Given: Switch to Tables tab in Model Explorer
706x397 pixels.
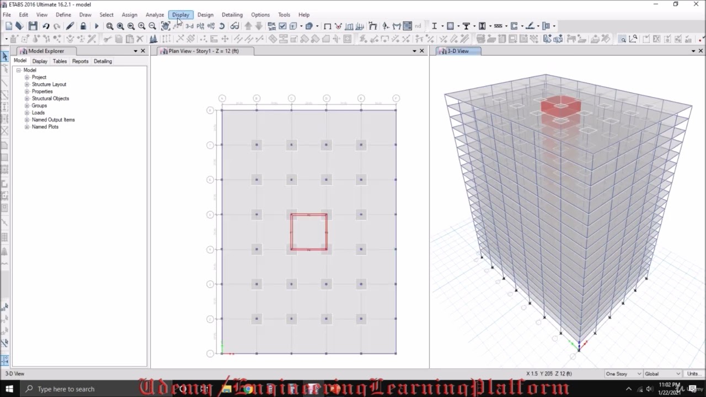Looking at the screenshot, I should pos(60,61).
